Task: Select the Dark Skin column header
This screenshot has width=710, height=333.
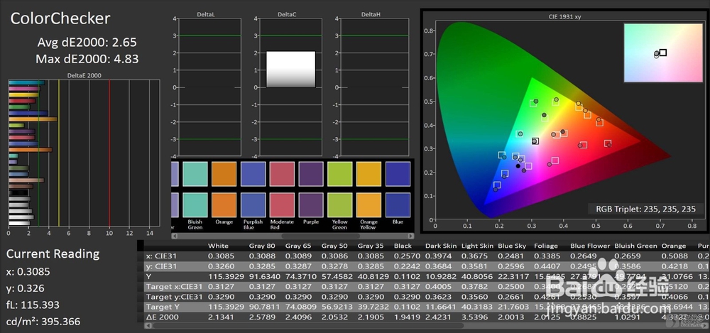Action: 441,246
